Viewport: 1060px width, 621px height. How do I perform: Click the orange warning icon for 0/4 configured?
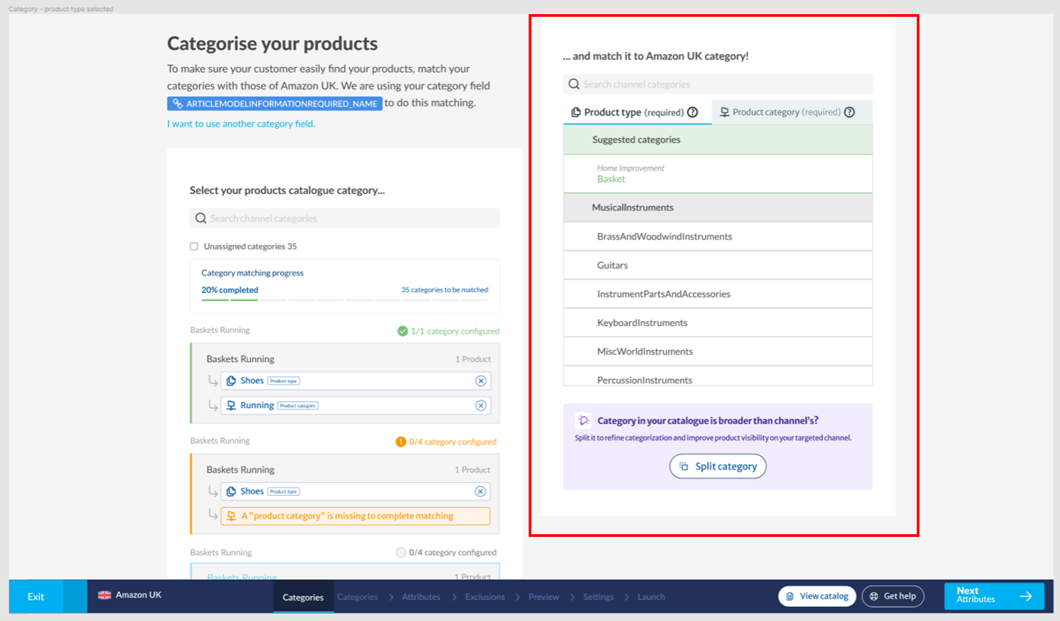coord(401,442)
